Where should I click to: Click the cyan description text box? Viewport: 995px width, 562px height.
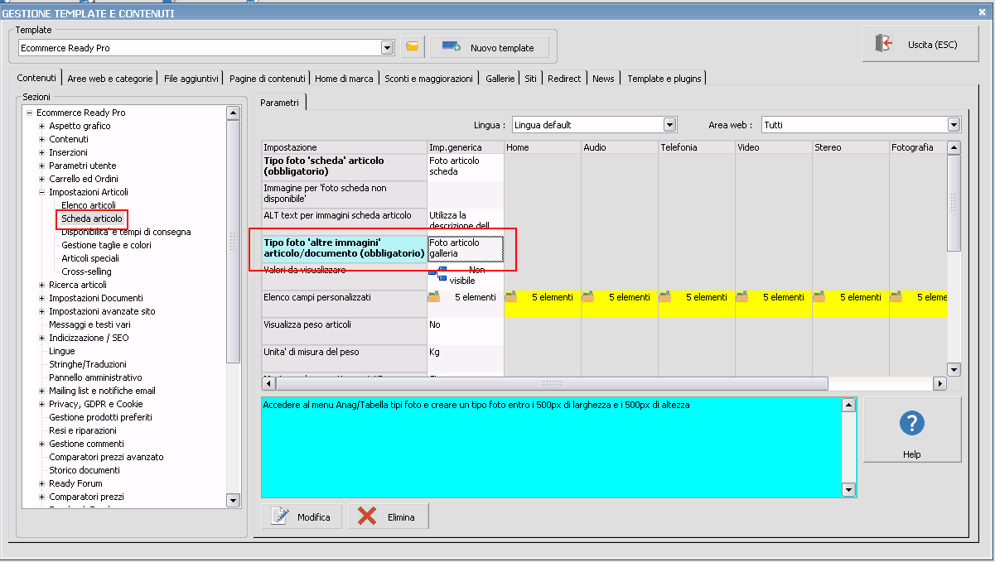tap(551, 447)
